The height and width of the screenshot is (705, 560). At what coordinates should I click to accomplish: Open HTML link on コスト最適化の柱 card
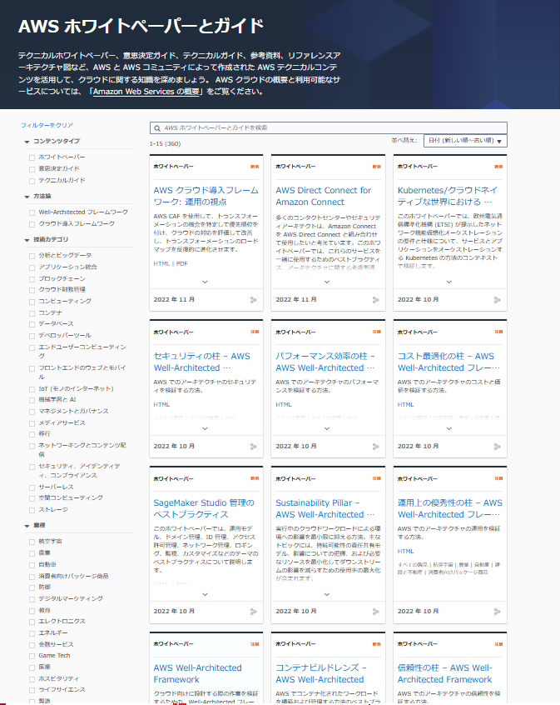pyautogui.click(x=405, y=405)
